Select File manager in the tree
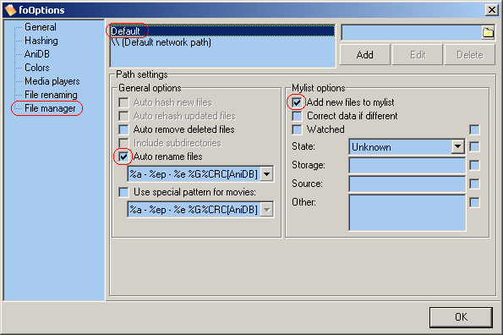503x335 pixels. point(50,108)
